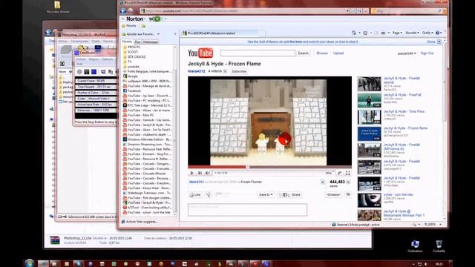Expand the view count statistics arrow
475x267 pixels.
(x=348, y=182)
